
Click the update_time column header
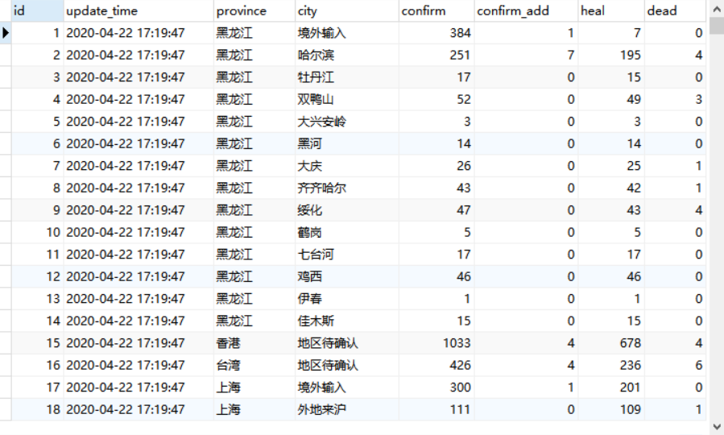click(x=139, y=10)
